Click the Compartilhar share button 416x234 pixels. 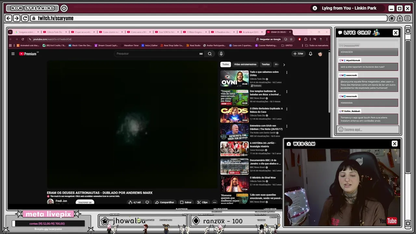(x=164, y=202)
